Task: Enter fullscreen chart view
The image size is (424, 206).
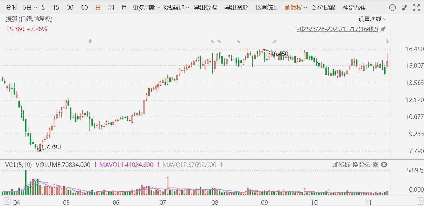Action: 416,8
